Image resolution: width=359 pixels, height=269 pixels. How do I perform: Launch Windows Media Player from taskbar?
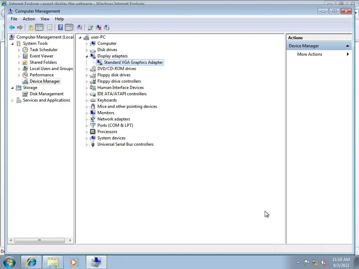74,262
